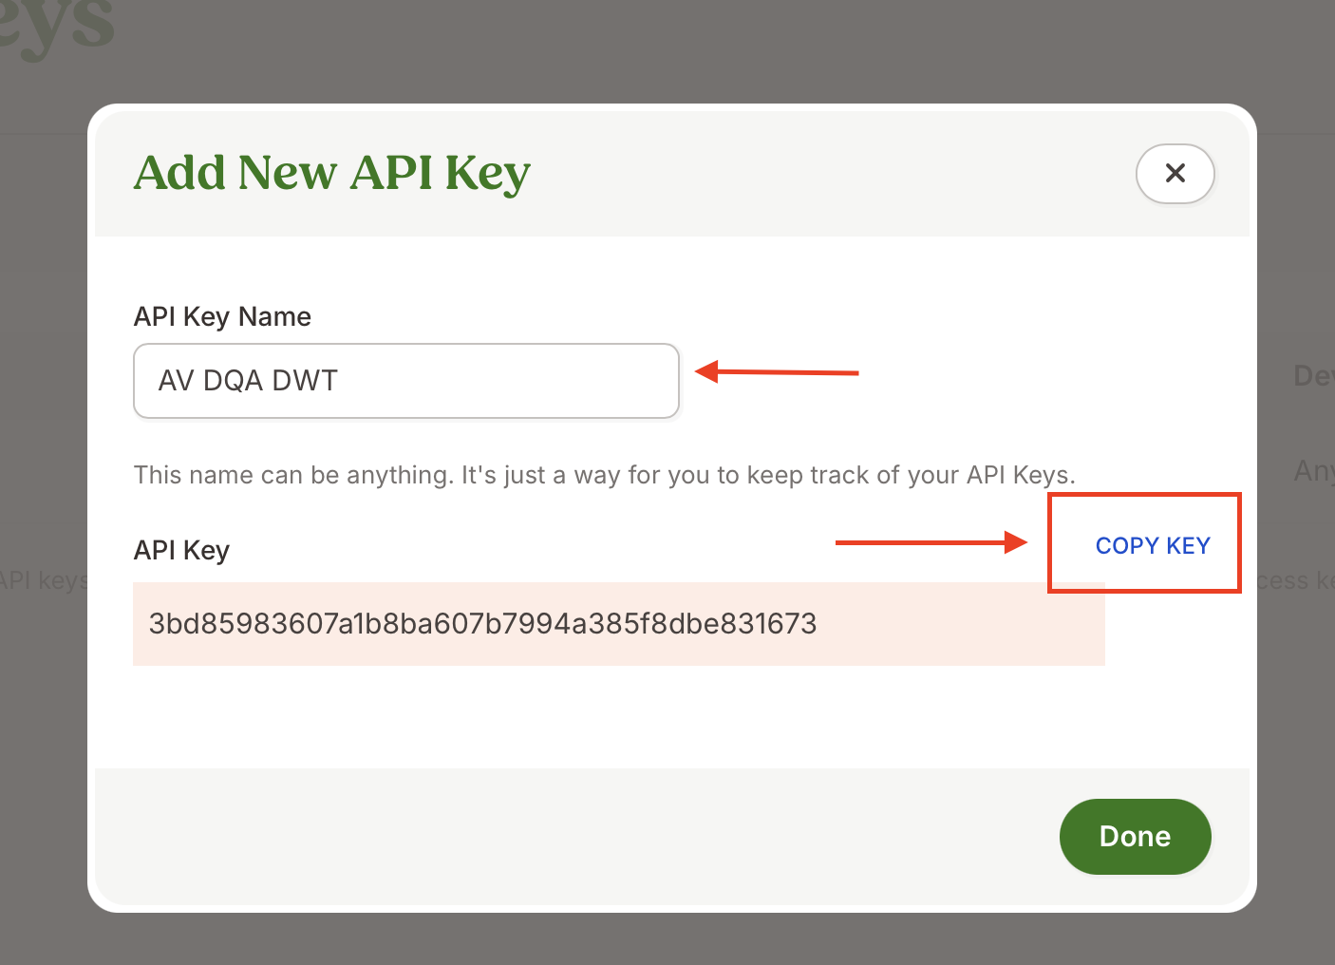Click the COPY KEY link

(1153, 546)
